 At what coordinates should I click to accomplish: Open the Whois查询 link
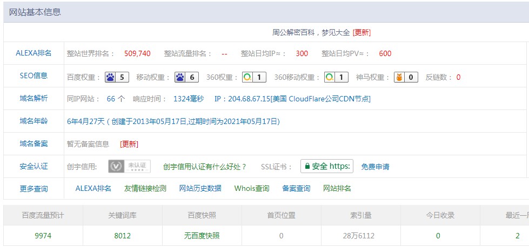pos(251,188)
